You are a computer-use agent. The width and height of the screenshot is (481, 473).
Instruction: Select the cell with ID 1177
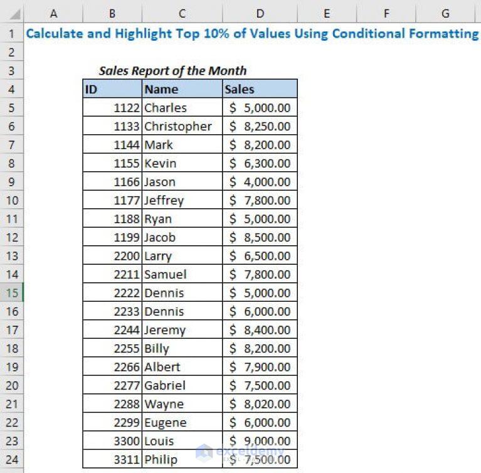(112, 200)
